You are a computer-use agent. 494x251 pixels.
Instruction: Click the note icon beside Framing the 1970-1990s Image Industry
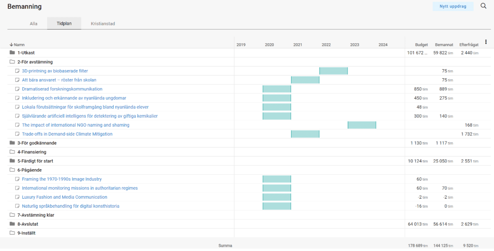[x=17, y=179]
